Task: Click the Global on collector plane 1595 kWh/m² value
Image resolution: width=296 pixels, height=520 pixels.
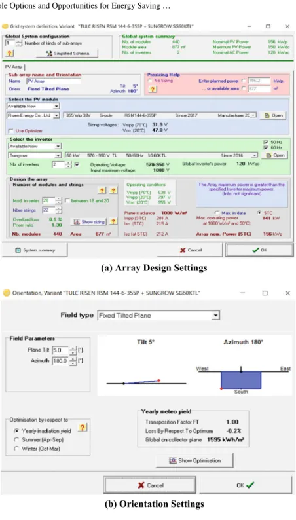Action: [225, 440]
